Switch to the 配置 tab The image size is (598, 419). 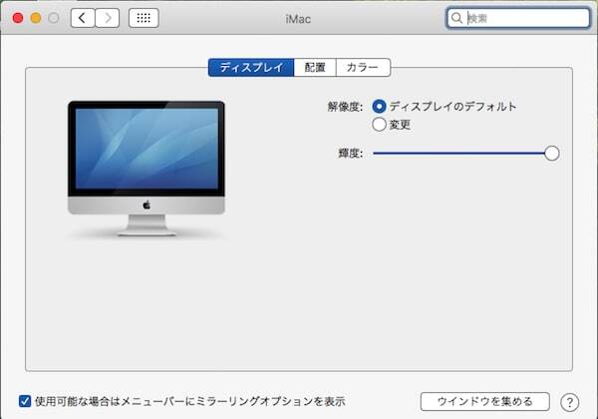click(315, 68)
